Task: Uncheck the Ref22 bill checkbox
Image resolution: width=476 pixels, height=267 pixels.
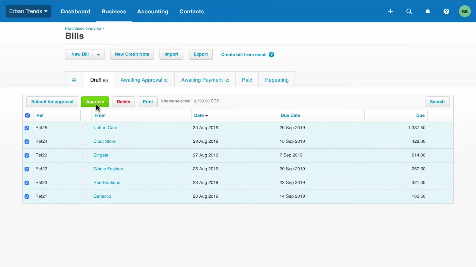Action: [27, 169]
